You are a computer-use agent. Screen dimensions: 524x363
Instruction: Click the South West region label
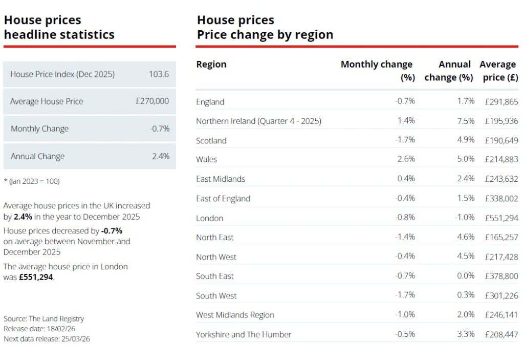(216, 295)
